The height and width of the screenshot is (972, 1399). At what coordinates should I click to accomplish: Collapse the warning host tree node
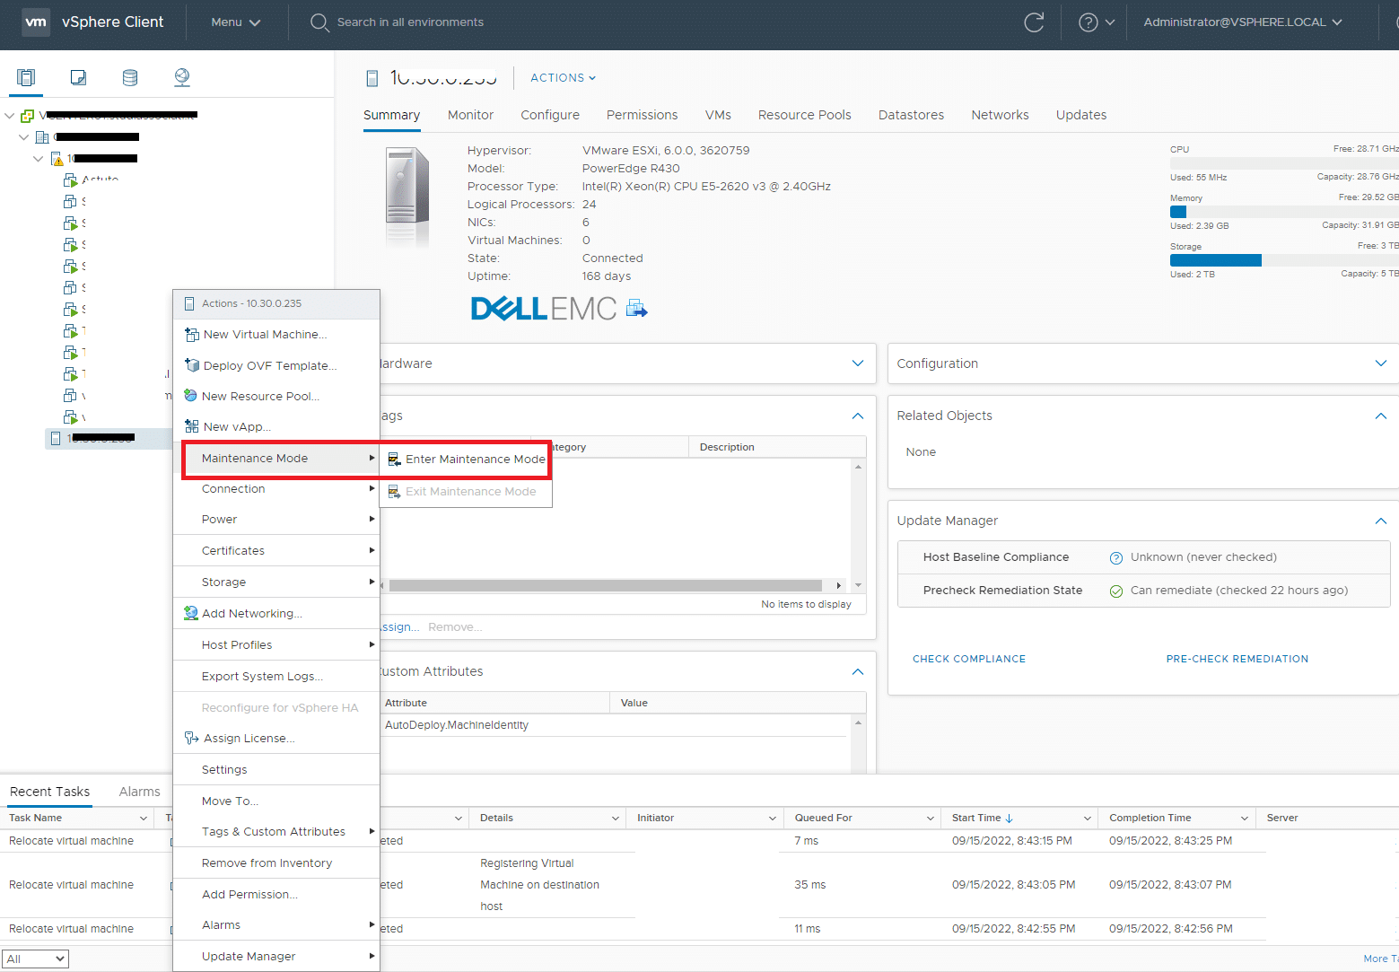(39, 159)
